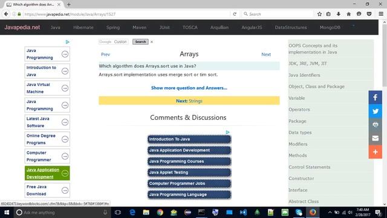This screenshot has width=387, height=218.
Task: Go to the Javapedia.net home logo
Action: pos(22,27)
